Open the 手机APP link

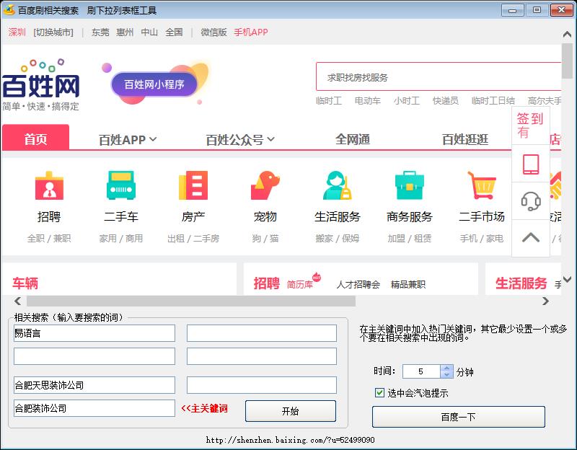(250, 32)
